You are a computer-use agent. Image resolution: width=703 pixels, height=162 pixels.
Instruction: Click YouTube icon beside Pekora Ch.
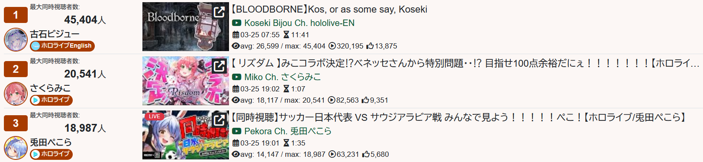(236, 131)
